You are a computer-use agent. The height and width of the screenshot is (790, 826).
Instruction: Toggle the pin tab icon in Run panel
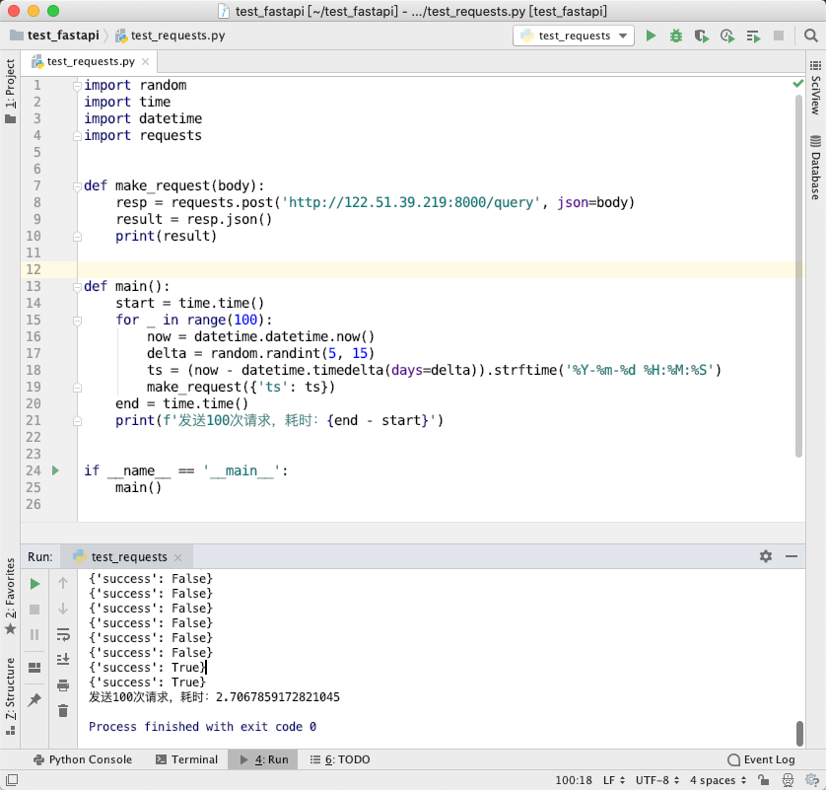pos(34,700)
